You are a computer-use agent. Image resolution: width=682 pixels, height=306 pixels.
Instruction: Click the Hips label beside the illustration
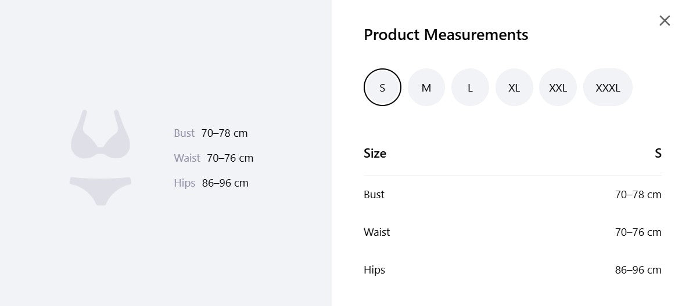click(184, 183)
